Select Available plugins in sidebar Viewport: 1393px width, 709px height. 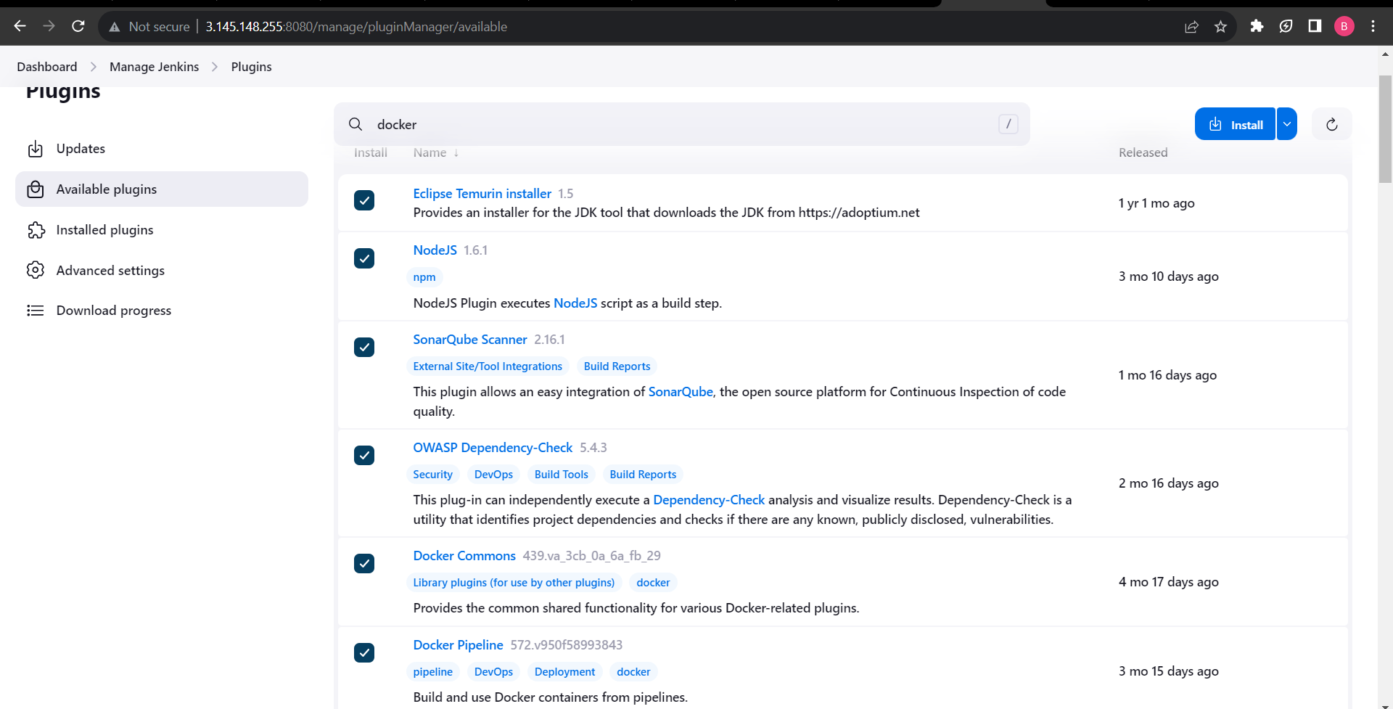pyautogui.click(x=162, y=189)
